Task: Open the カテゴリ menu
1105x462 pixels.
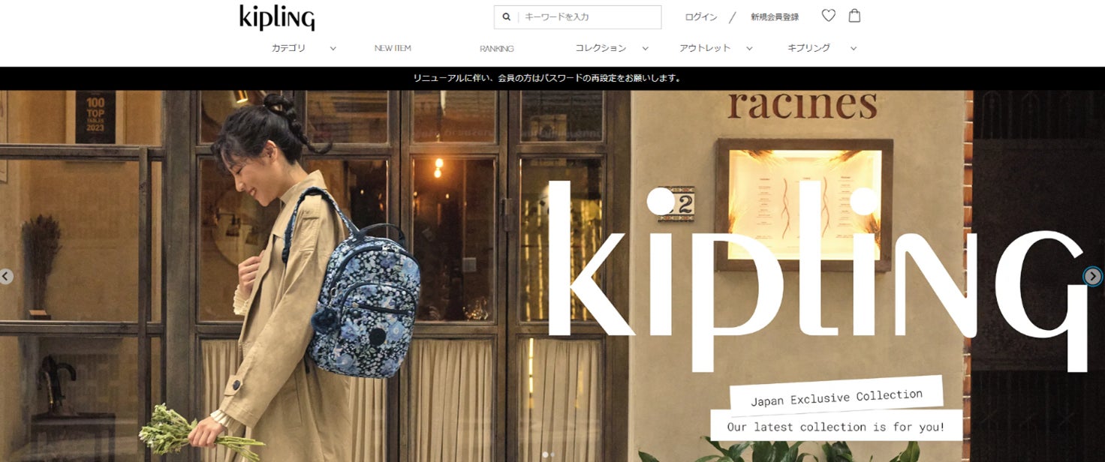Action: [x=288, y=48]
